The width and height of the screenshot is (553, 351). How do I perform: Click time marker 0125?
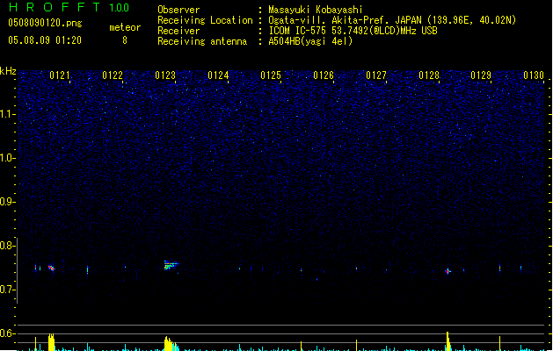(x=271, y=75)
